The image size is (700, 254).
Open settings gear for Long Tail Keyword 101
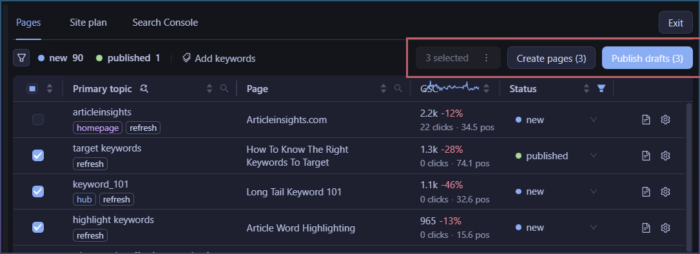click(x=665, y=191)
